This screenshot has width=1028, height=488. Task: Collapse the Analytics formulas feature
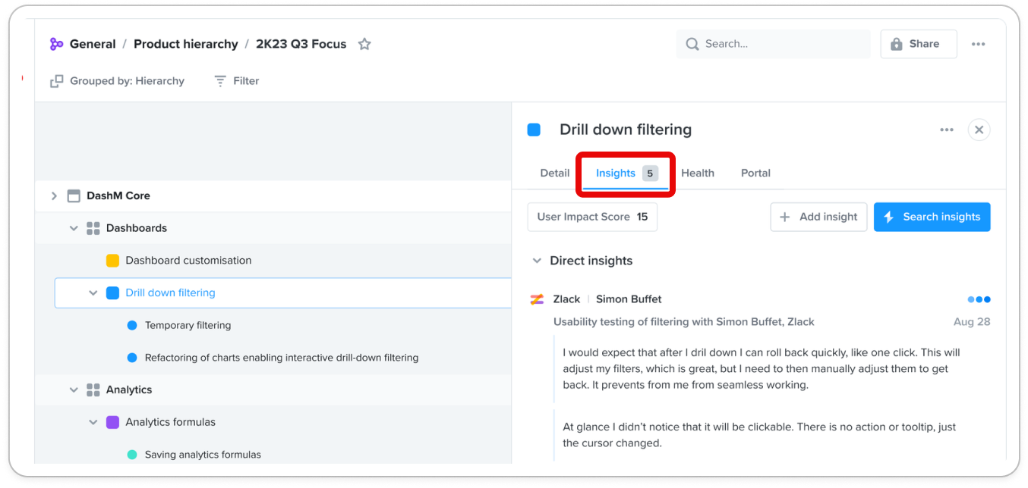(93, 422)
